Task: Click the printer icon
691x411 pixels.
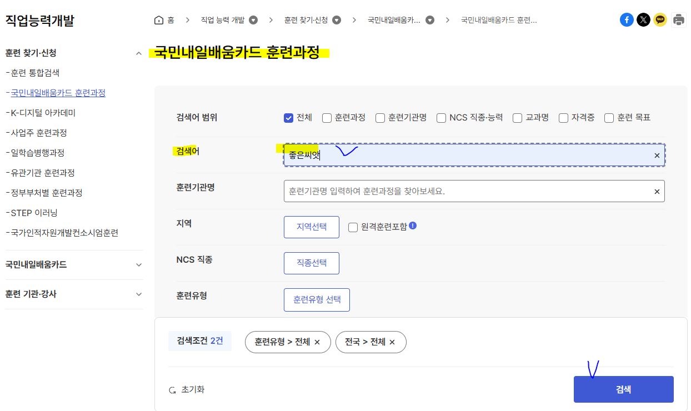Action: (679, 20)
